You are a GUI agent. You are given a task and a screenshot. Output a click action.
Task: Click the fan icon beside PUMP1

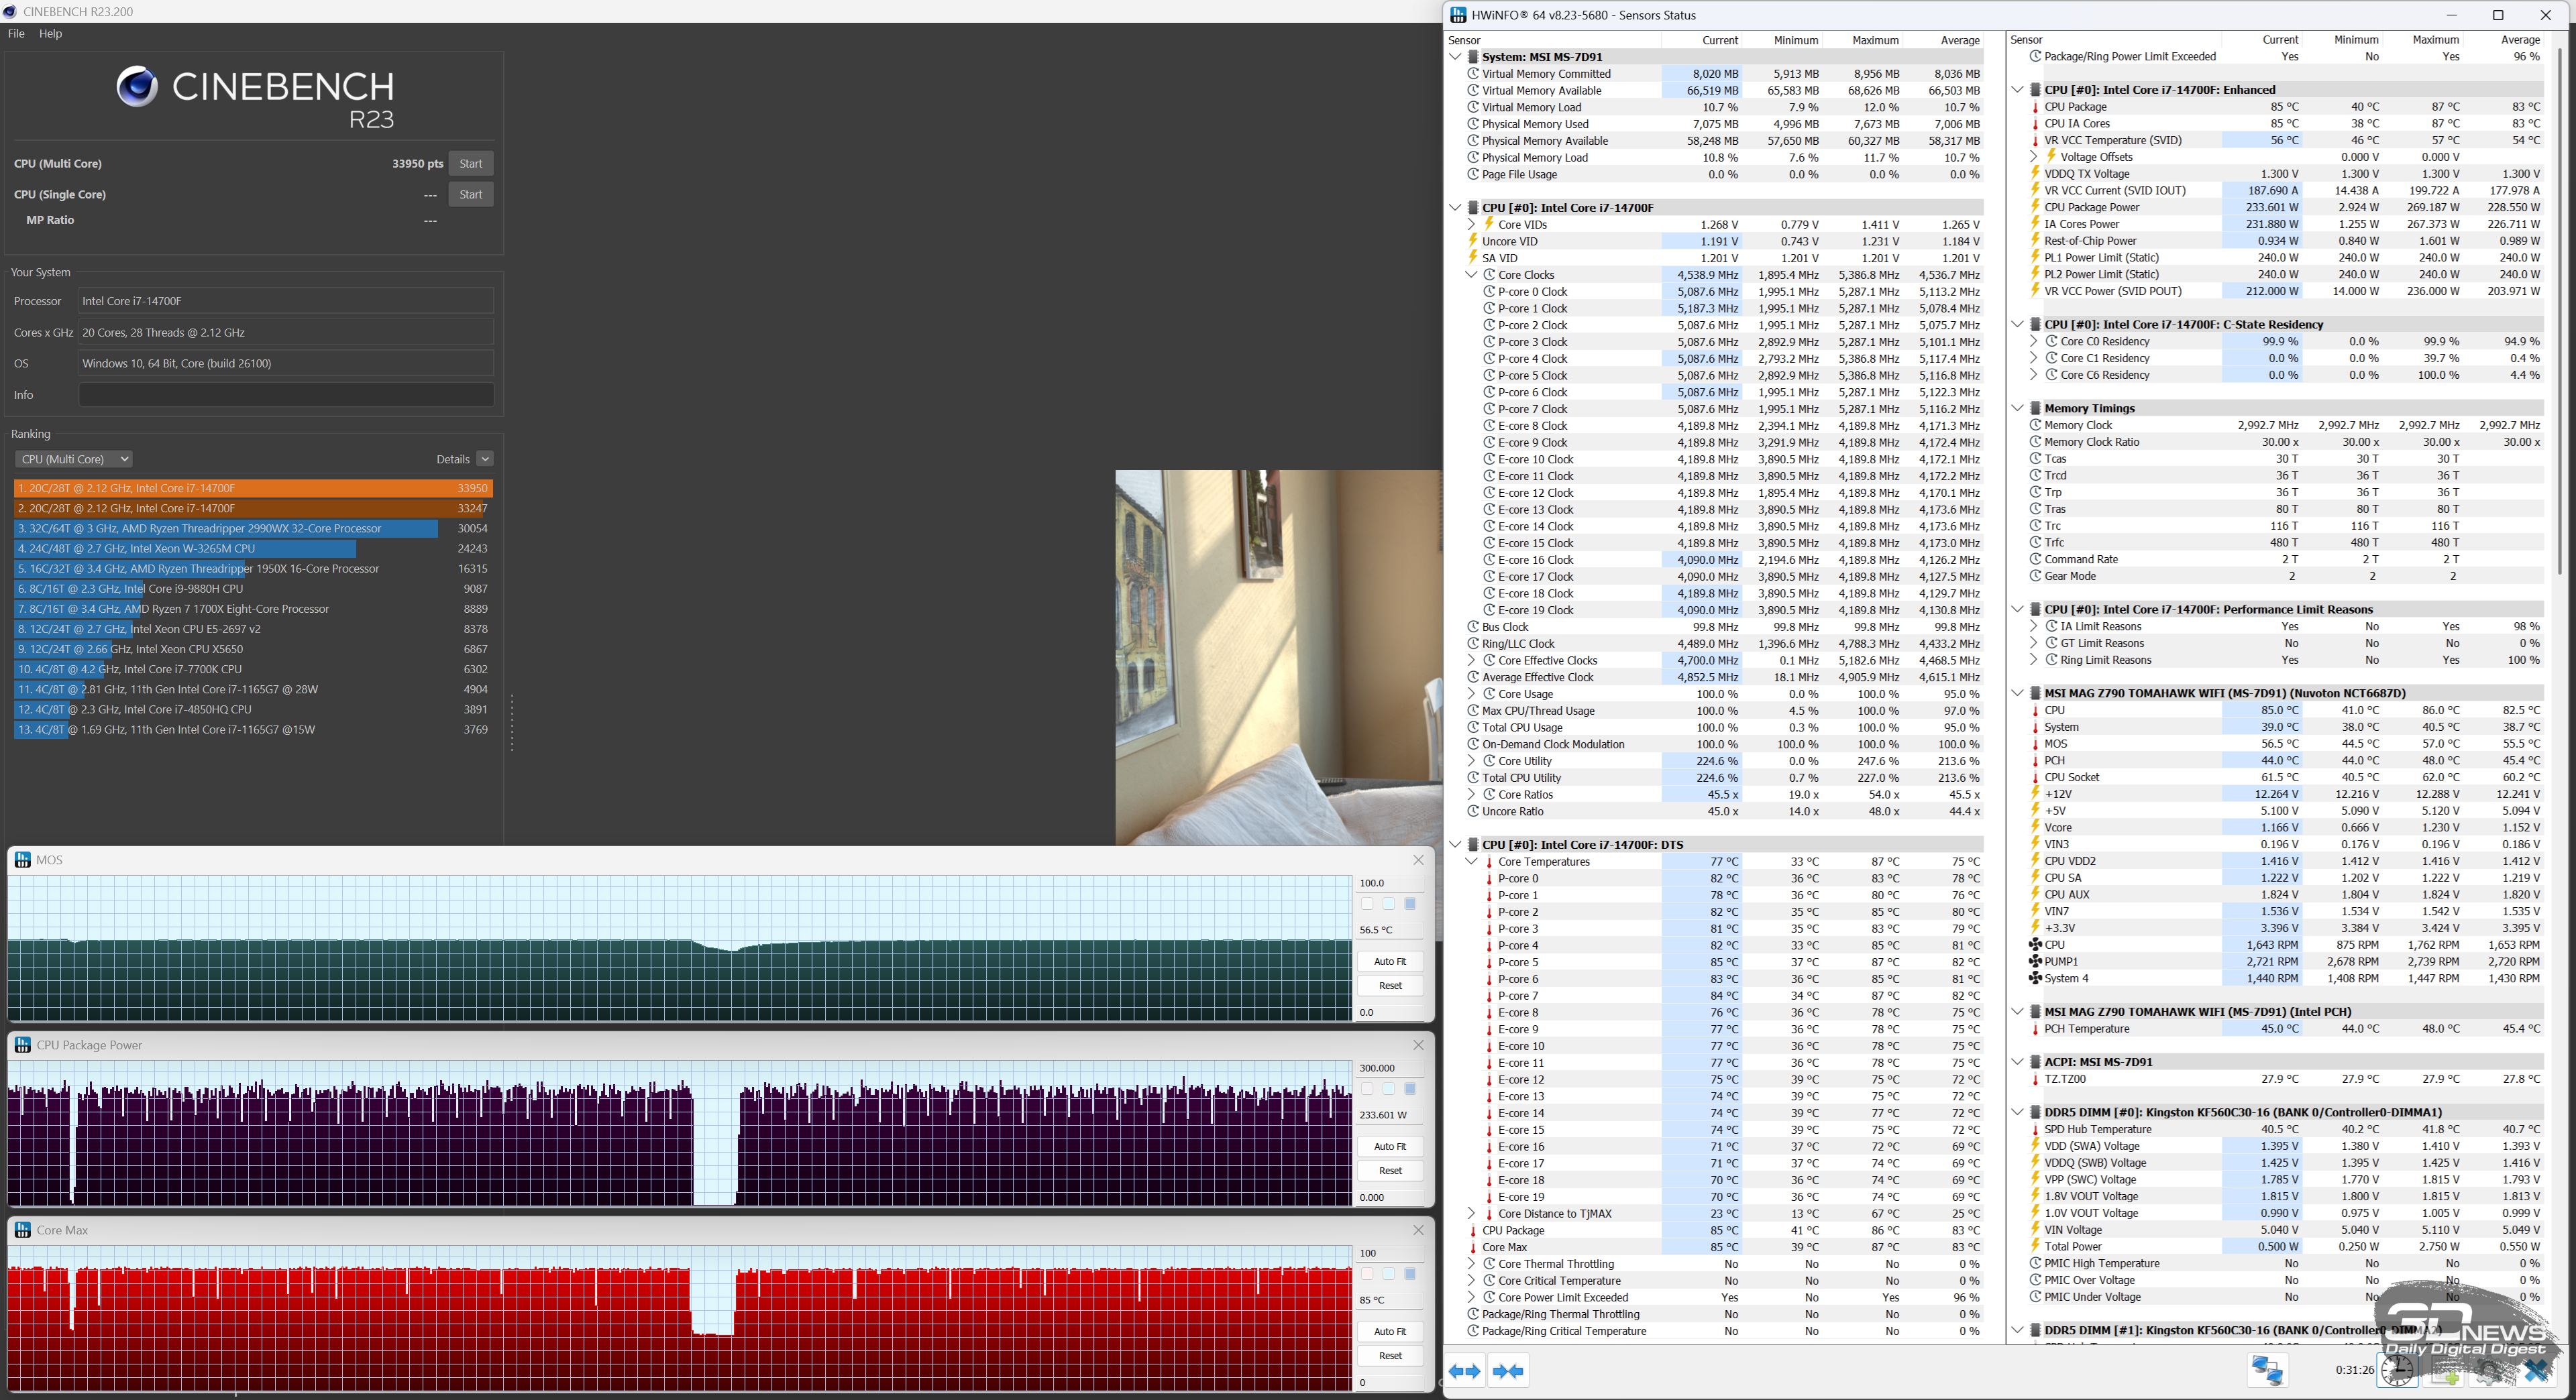coord(2034,961)
